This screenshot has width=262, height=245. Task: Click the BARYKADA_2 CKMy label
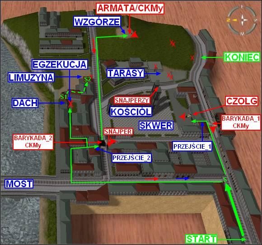tap(33, 142)
